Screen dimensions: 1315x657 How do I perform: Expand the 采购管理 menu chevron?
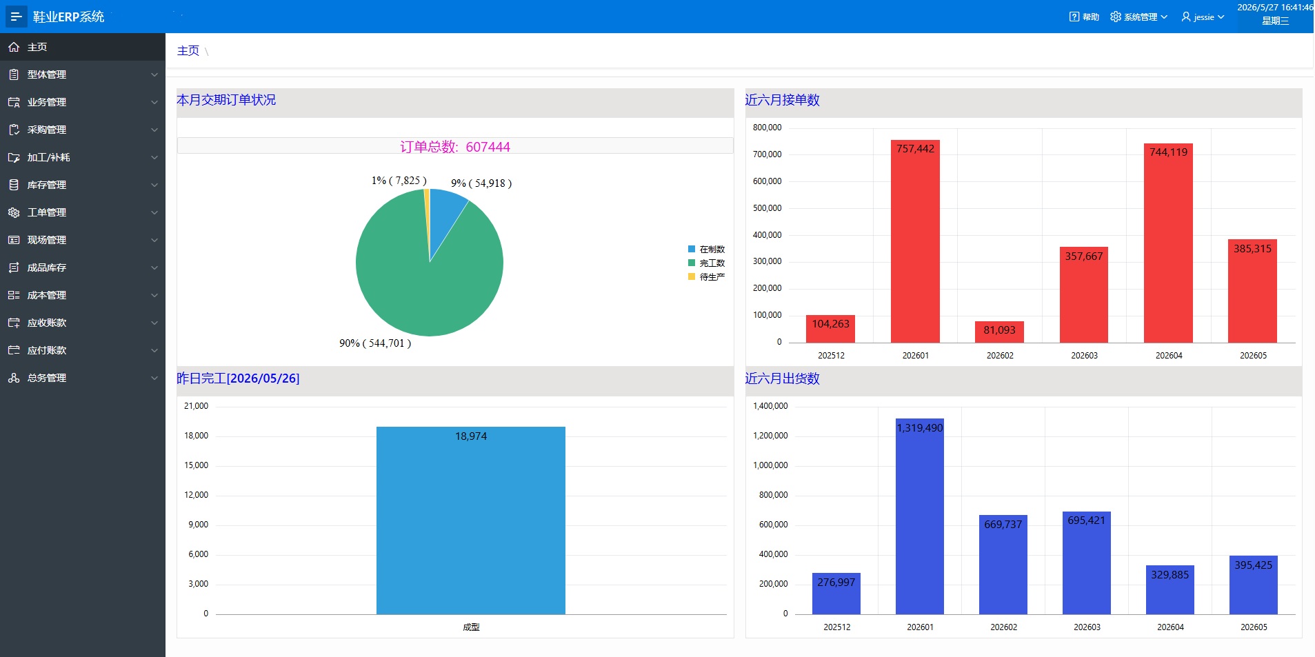pyautogui.click(x=154, y=130)
